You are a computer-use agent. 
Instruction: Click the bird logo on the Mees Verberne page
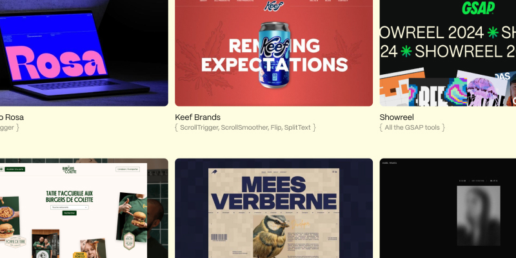[x=214, y=172]
